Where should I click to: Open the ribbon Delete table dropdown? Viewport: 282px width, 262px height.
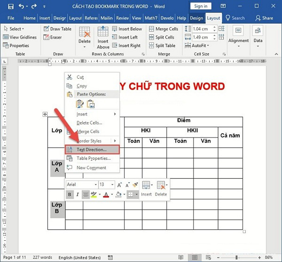coord(85,38)
